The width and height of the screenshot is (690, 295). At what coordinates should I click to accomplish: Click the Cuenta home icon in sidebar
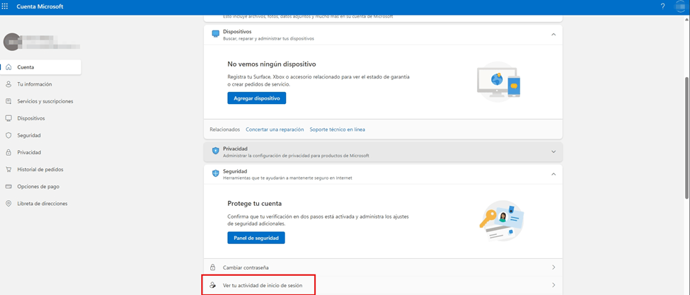(x=8, y=67)
